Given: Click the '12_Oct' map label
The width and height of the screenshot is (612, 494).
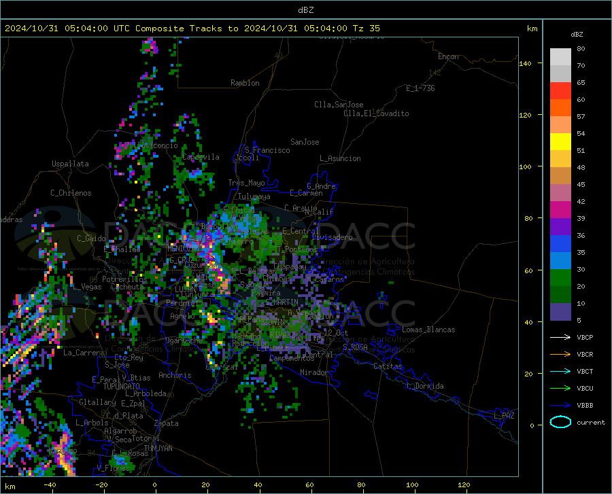Looking at the screenshot, I should (x=336, y=332).
